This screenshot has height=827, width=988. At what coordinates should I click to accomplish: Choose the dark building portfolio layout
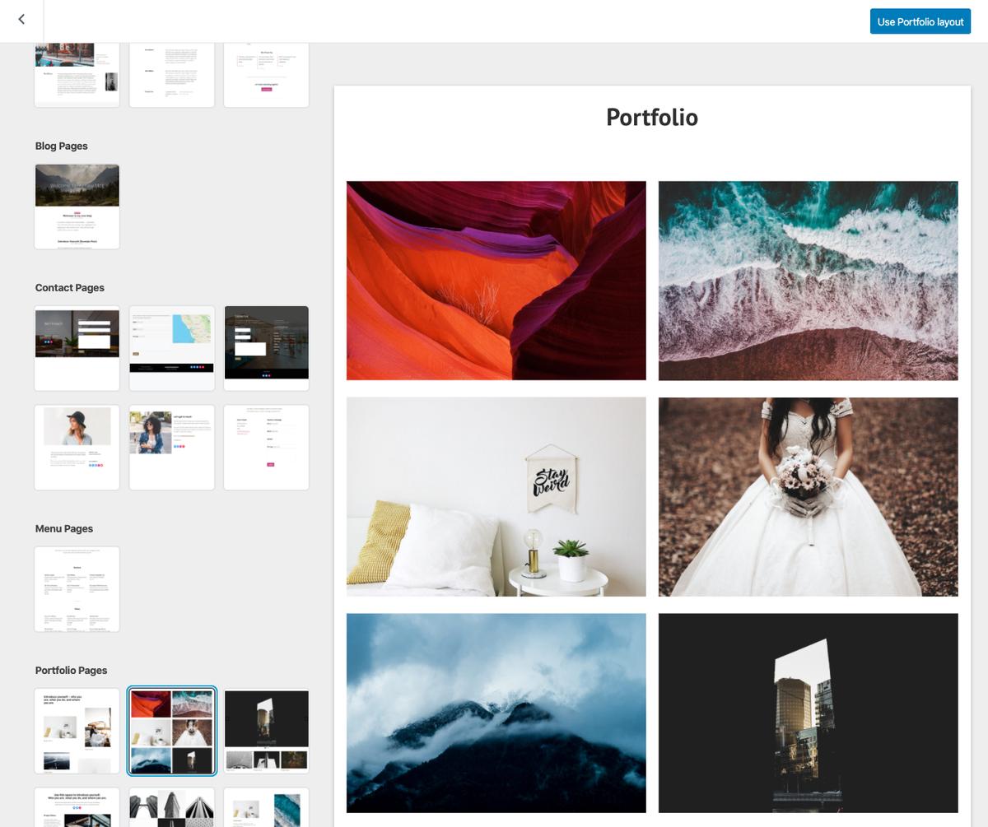[266, 731]
